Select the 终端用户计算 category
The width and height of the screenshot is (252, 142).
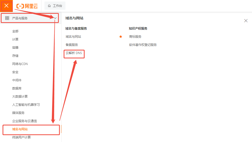(21, 137)
